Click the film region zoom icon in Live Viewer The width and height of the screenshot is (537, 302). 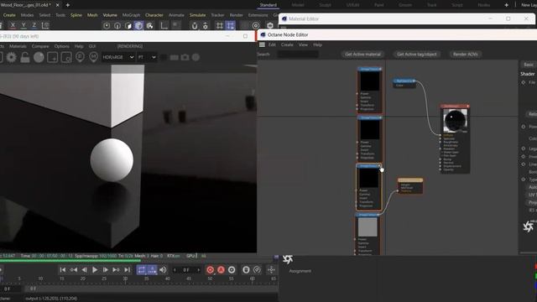(66, 57)
